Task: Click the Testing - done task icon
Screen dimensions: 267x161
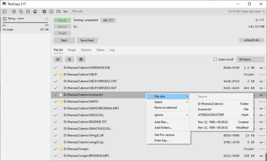Action: click(5, 19)
